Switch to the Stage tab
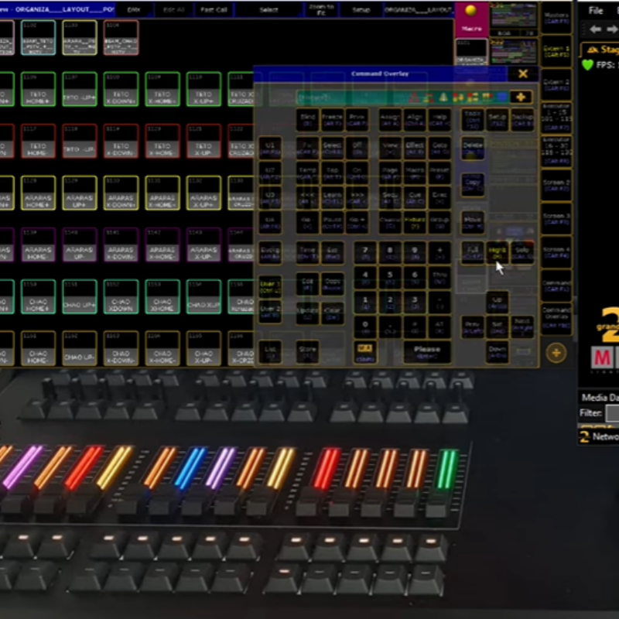Screen dimensions: 619x619 (x=600, y=49)
